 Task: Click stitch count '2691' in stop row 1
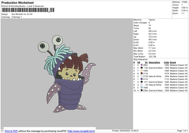[x=145, y=65]
